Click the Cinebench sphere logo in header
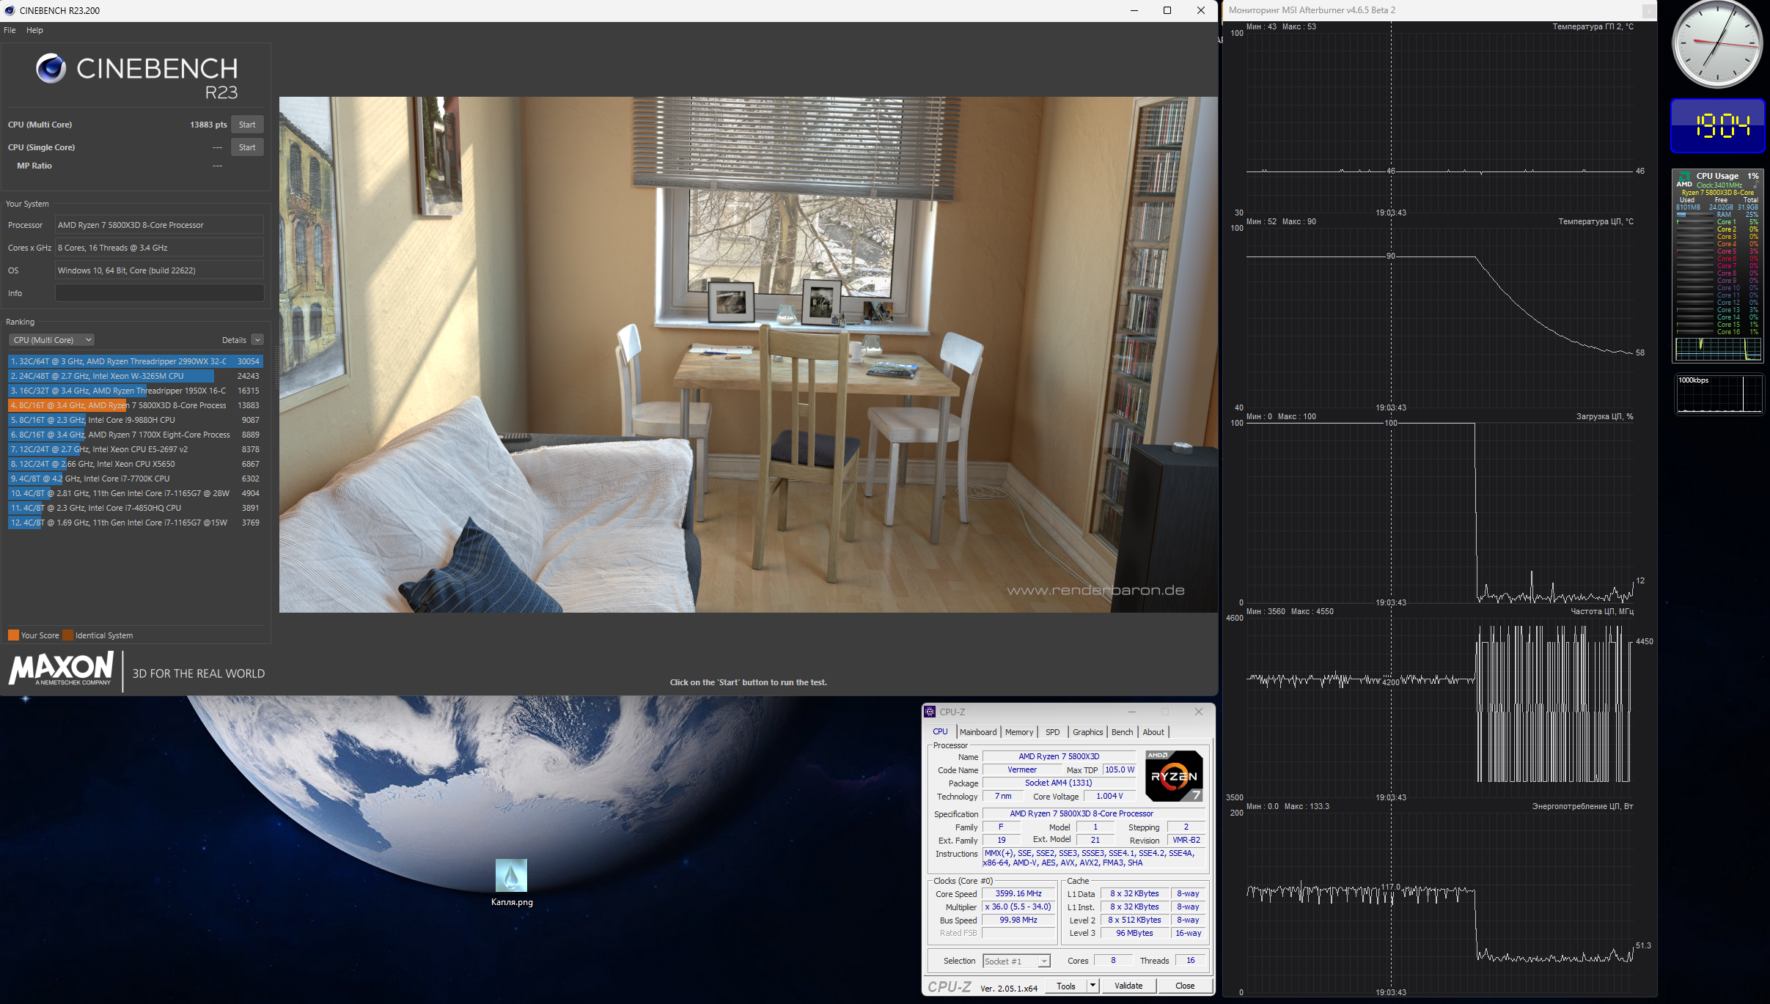The height and width of the screenshot is (1004, 1770). point(51,69)
